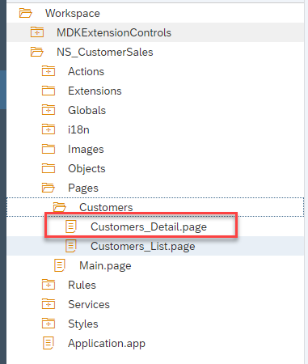Open Customers_Detail.page file
Viewport: 308px width, 364px height.
tap(149, 226)
